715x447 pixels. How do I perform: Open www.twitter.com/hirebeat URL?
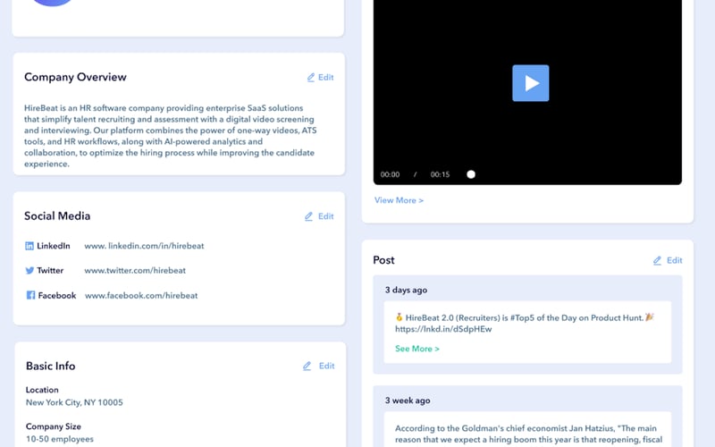135,271
